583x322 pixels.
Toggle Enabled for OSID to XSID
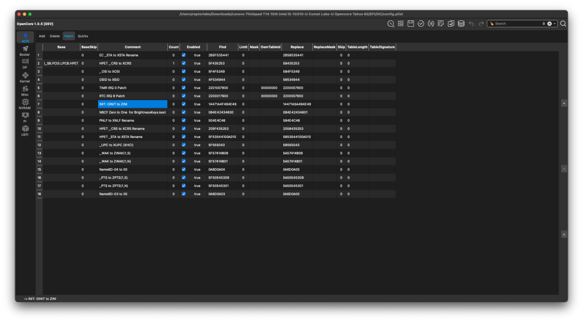click(x=184, y=79)
